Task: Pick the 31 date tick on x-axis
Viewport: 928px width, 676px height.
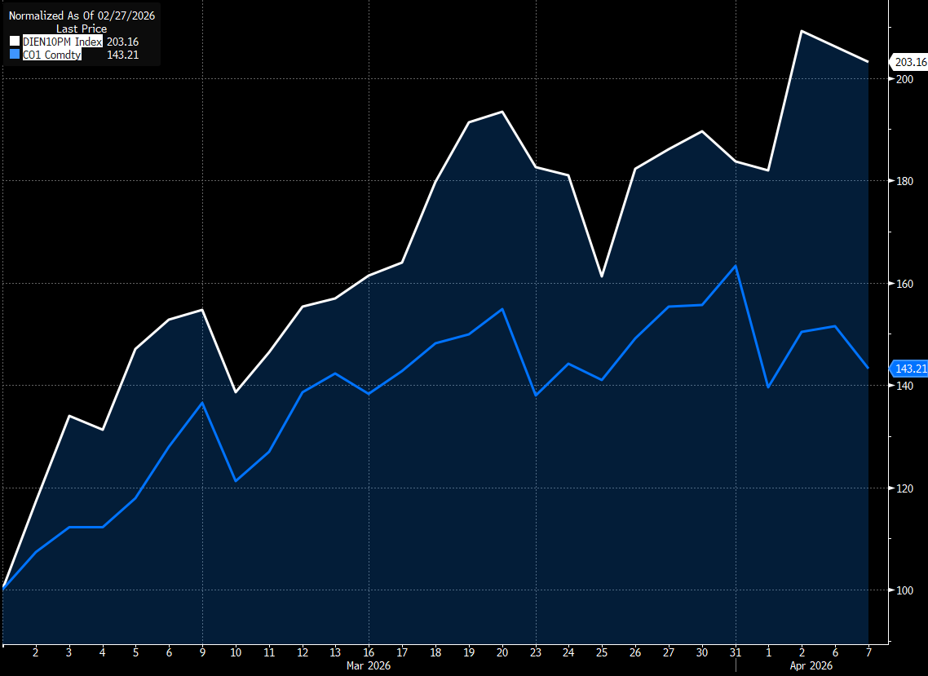Action: click(736, 652)
